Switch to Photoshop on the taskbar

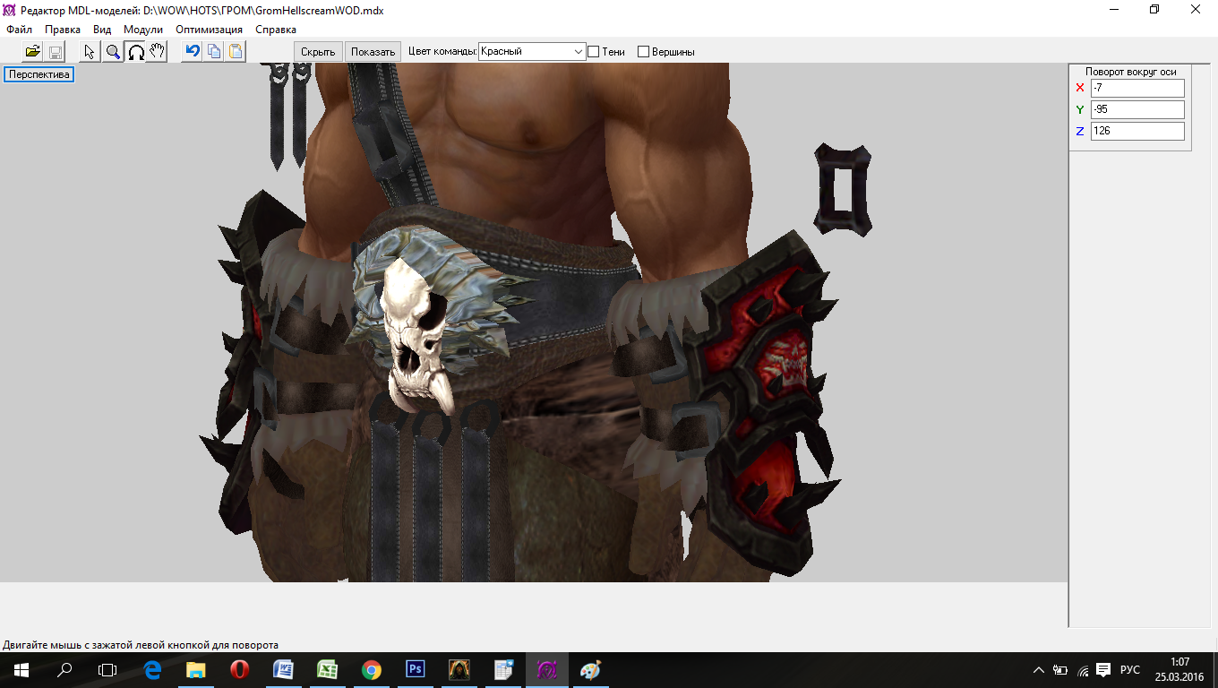point(415,670)
